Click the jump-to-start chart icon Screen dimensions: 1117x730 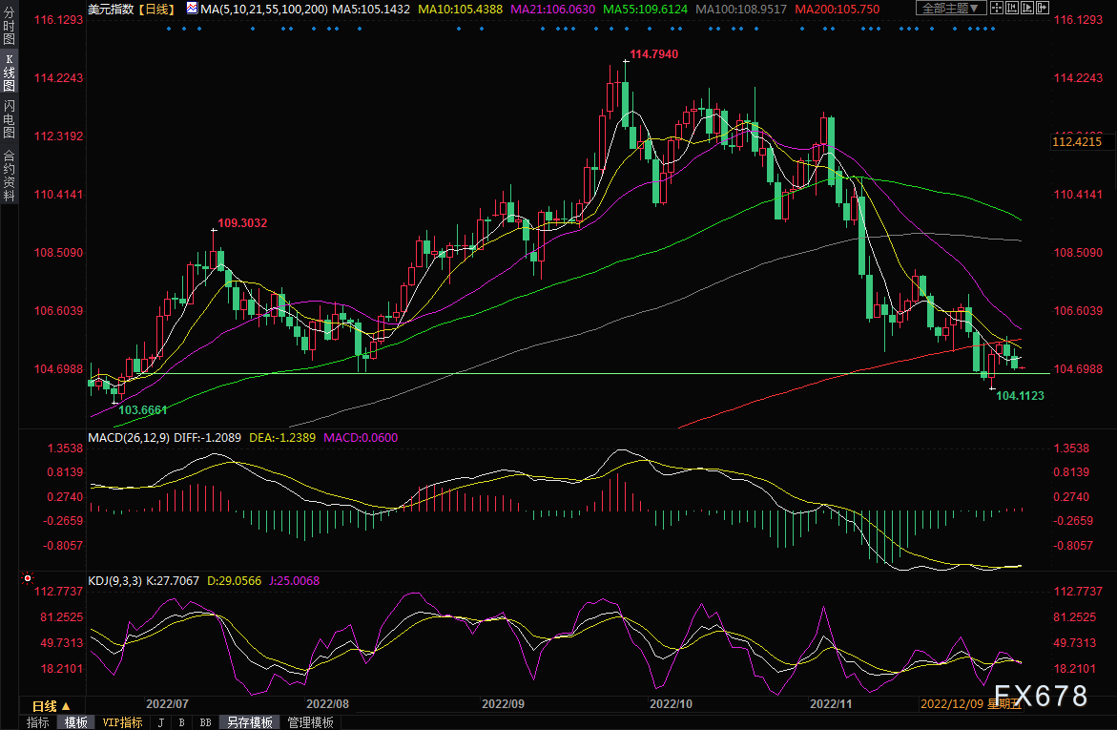pos(1011,9)
